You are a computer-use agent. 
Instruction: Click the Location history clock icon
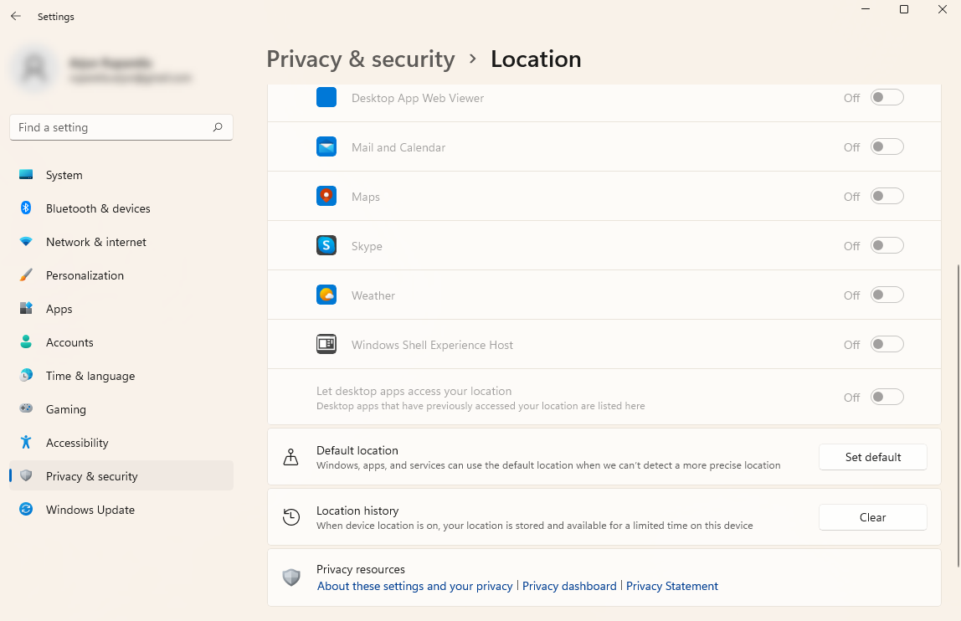291,517
